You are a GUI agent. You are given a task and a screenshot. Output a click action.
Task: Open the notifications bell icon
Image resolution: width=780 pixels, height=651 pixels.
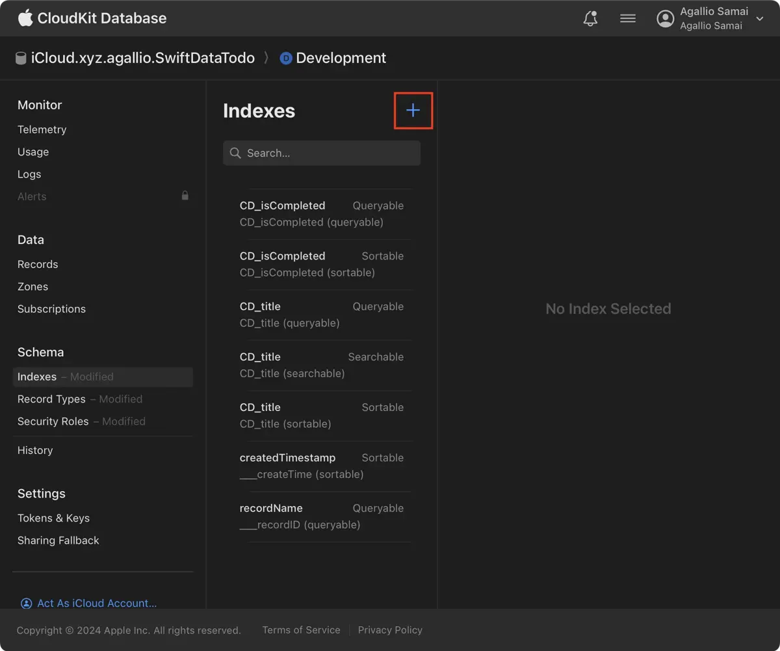click(590, 19)
